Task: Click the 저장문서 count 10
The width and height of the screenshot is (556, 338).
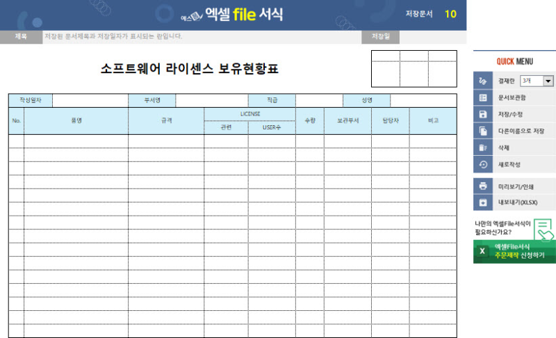Action: pos(450,14)
